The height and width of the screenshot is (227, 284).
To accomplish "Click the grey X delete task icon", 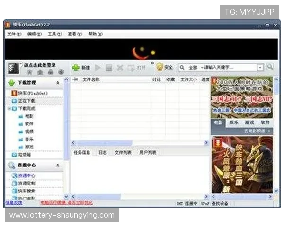I will [120, 68].
